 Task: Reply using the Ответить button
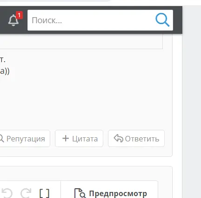(x=136, y=139)
